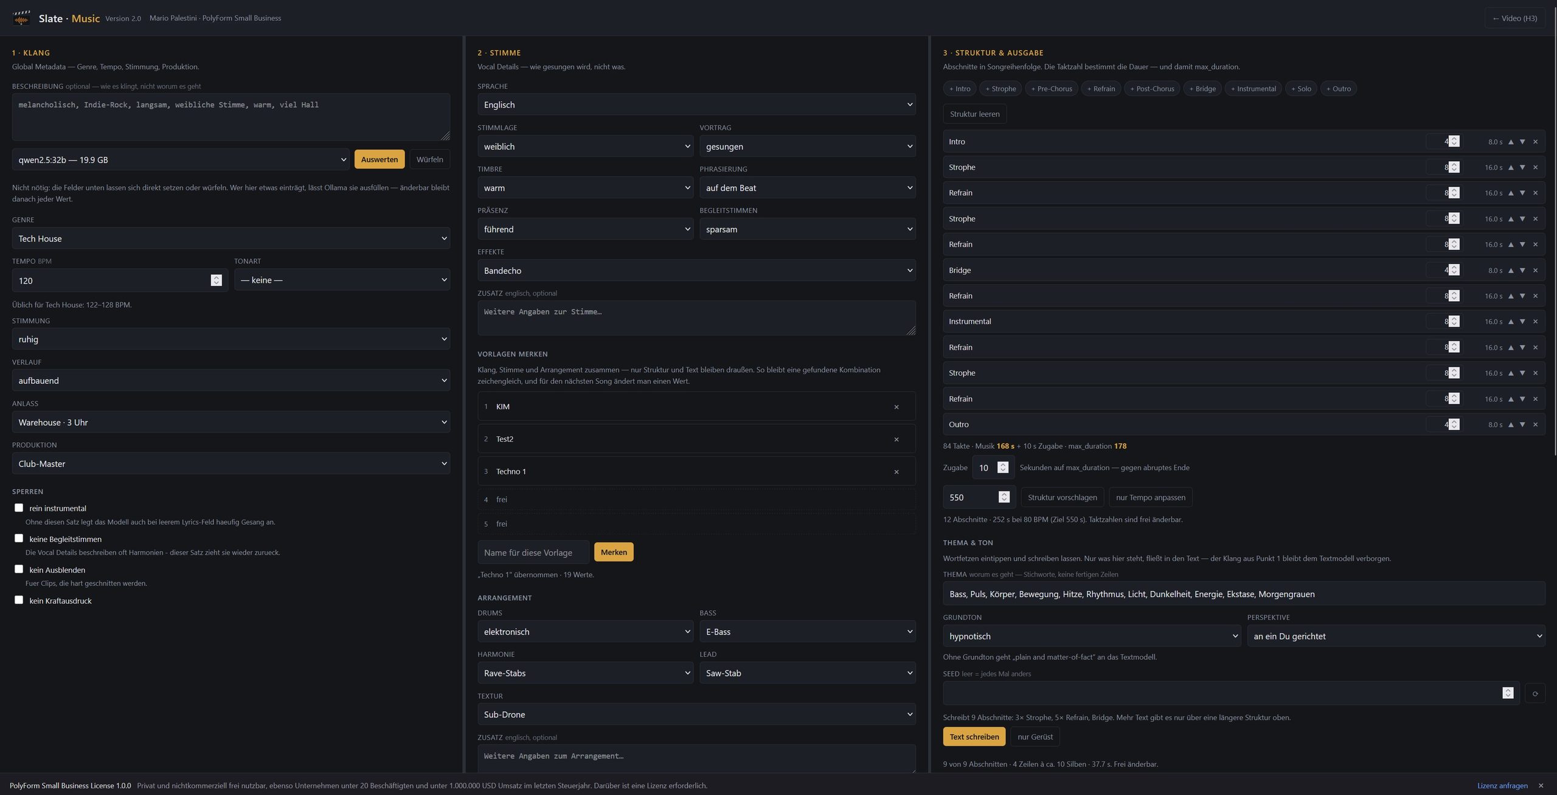Delete the Bridge section row
Image resolution: width=1557 pixels, height=795 pixels.
click(x=1535, y=270)
